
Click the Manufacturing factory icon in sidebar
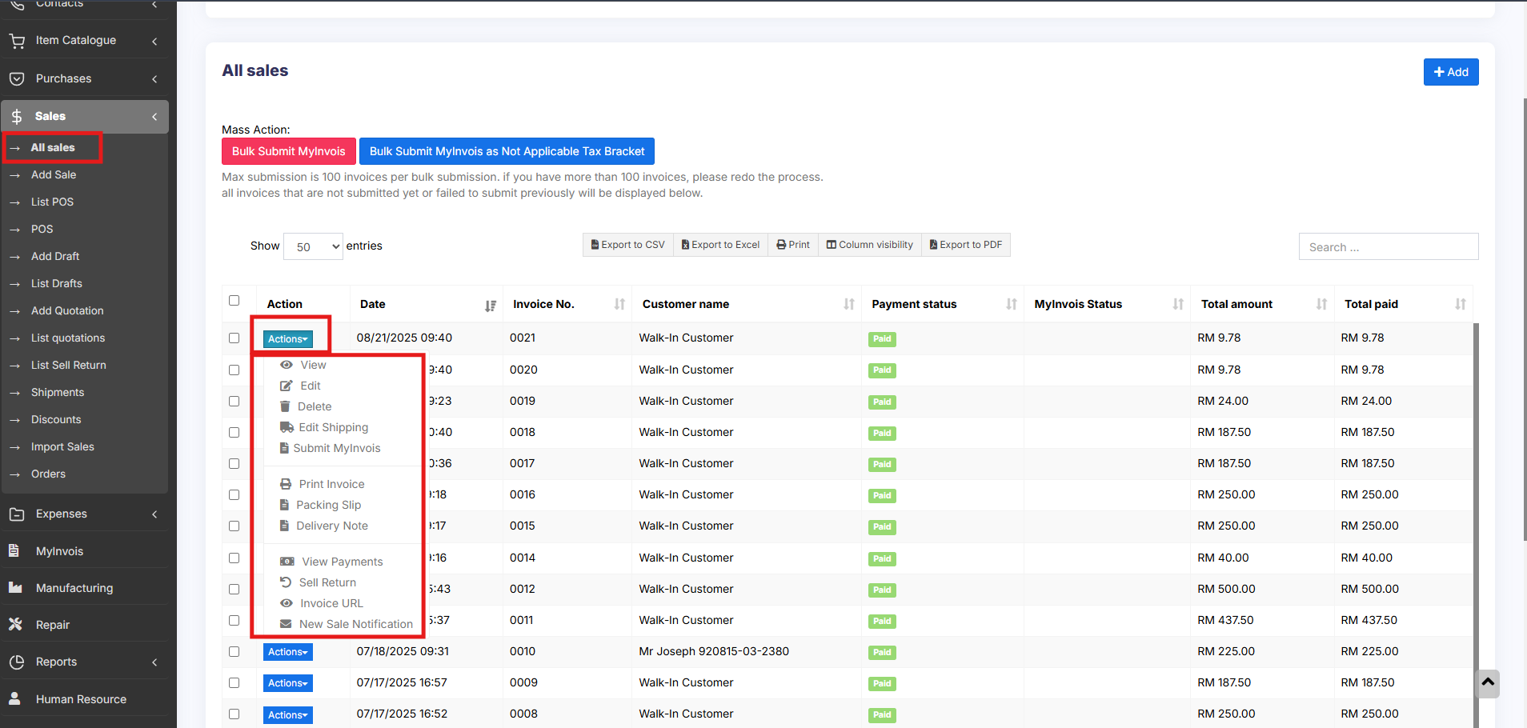15,588
